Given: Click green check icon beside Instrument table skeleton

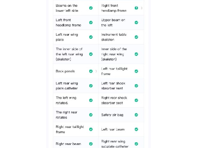Looking at the screenshot, I should (136, 37).
